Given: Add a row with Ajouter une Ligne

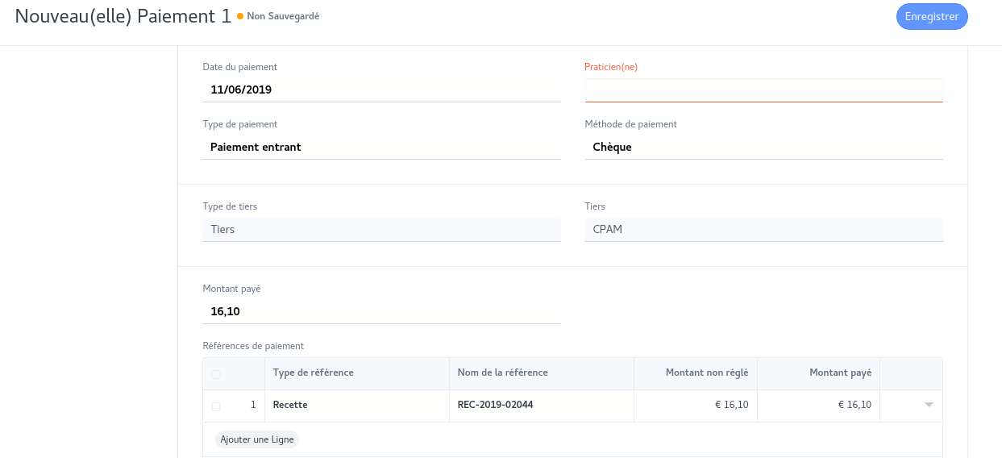Looking at the screenshot, I should click(256, 439).
